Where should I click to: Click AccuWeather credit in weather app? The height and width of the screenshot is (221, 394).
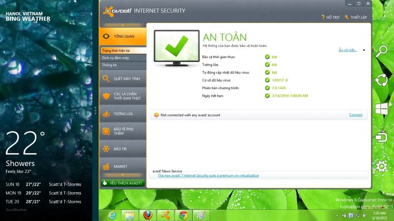(16, 210)
